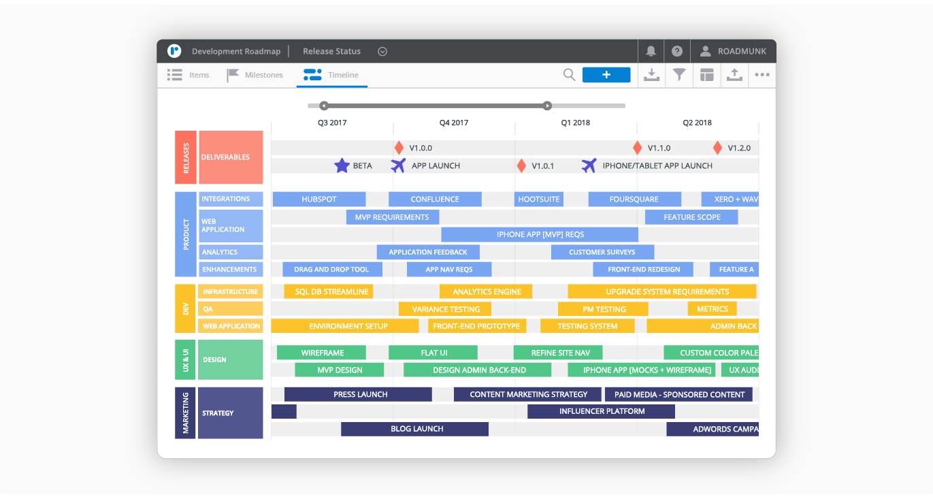Viewport: 933px width, 499px height.
Task: Open the PRESS LAUNCH bar
Action: [x=358, y=394]
